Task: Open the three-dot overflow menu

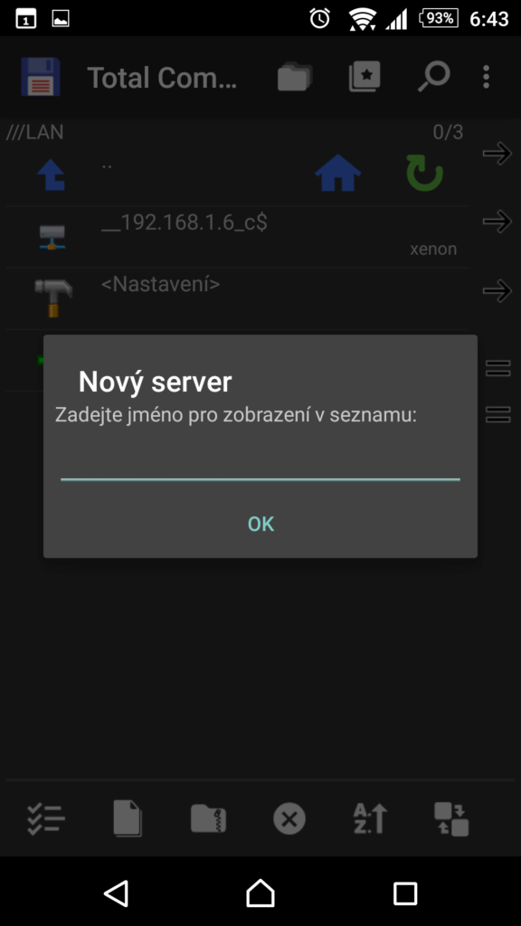Action: [x=486, y=78]
